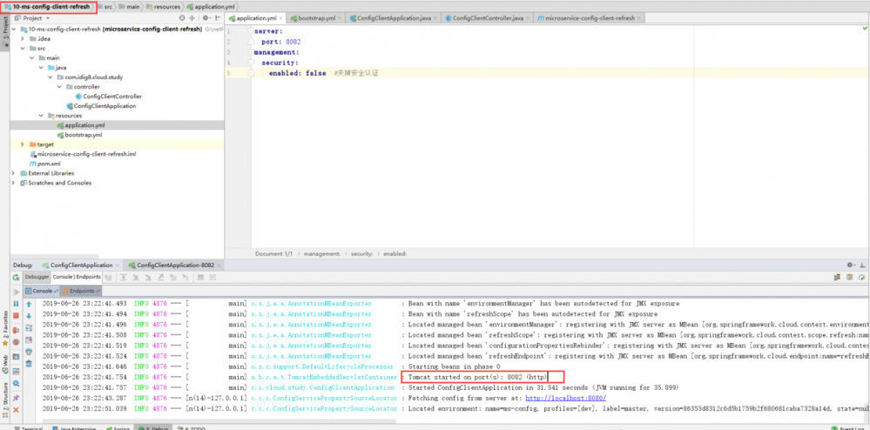
Task: Click Step Out icon in debugger toolbar
Action: click(159, 276)
